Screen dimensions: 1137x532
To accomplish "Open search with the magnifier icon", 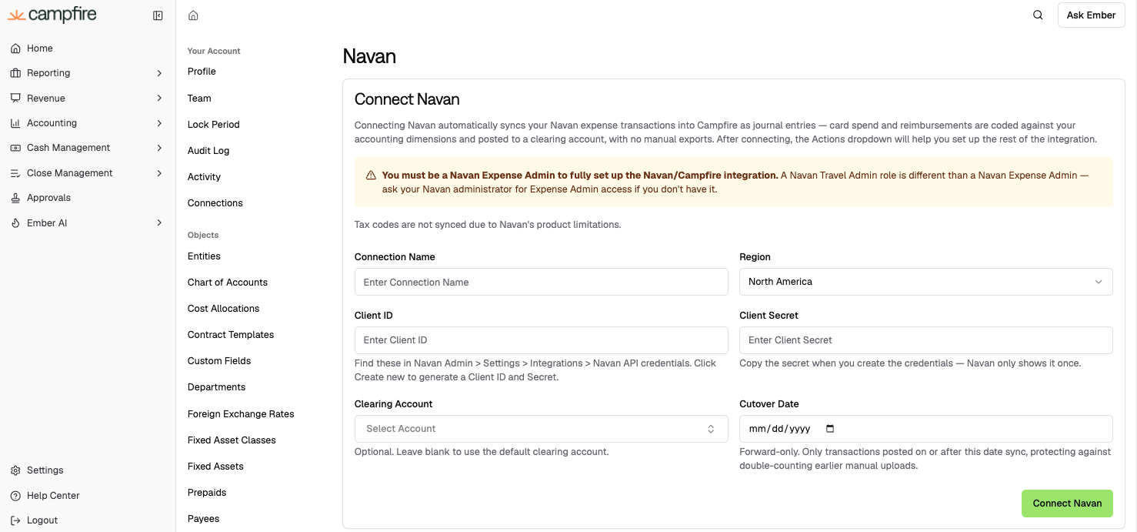I will pyautogui.click(x=1038, y=15).
